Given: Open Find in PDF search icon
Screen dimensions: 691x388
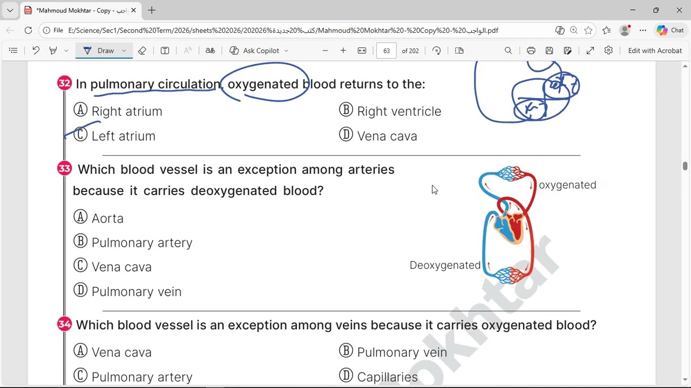Looking at the screenshot, I should click(x=508, y=51).
